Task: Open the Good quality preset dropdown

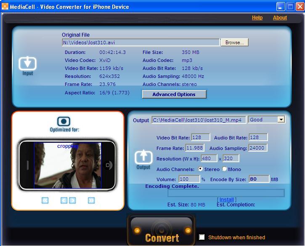Action: coord(281,119)
